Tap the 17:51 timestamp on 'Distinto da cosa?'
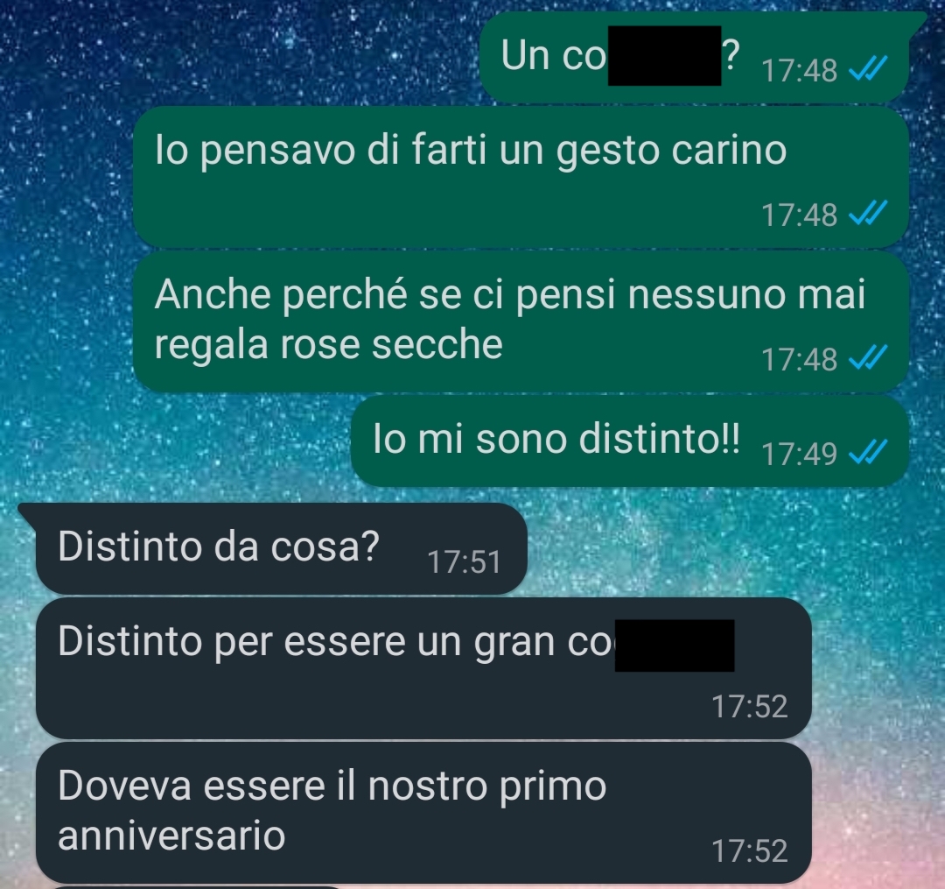 pyautogui.click(x=464, y=562)
